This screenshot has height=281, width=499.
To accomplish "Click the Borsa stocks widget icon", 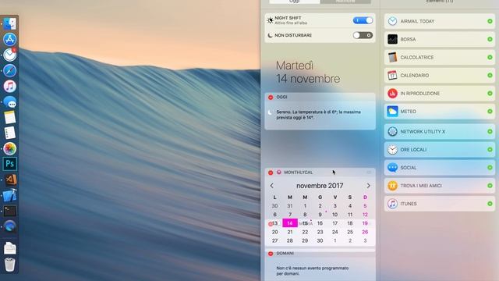I will [x=392, y=39].
